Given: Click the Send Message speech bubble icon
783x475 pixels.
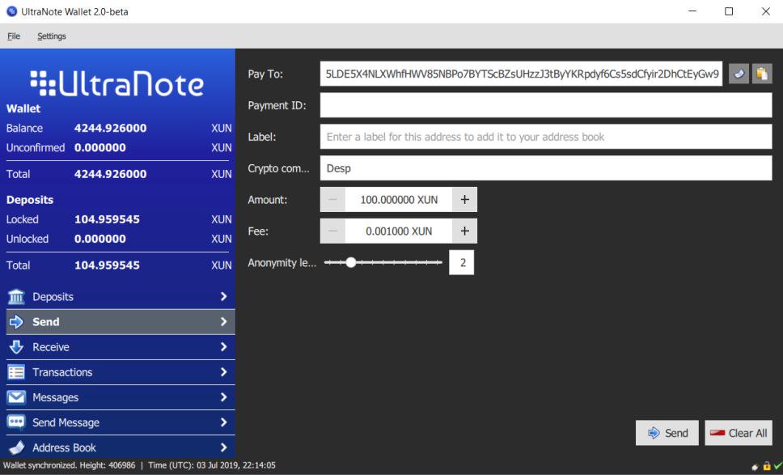Looking at the screenshot, I should point(16,422).
